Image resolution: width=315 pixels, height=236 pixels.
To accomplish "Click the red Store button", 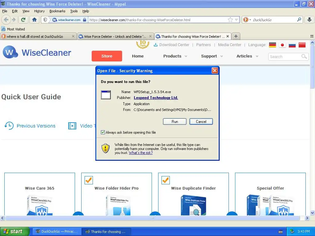I will point(107,56).
